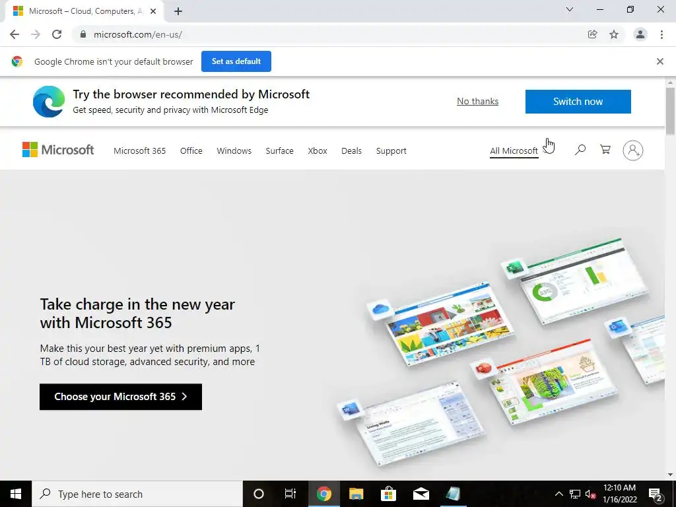Click the scrollbar down arrow
Image resolution: width=676 pixels, height=507 pixels.
[x=670, y=475]
